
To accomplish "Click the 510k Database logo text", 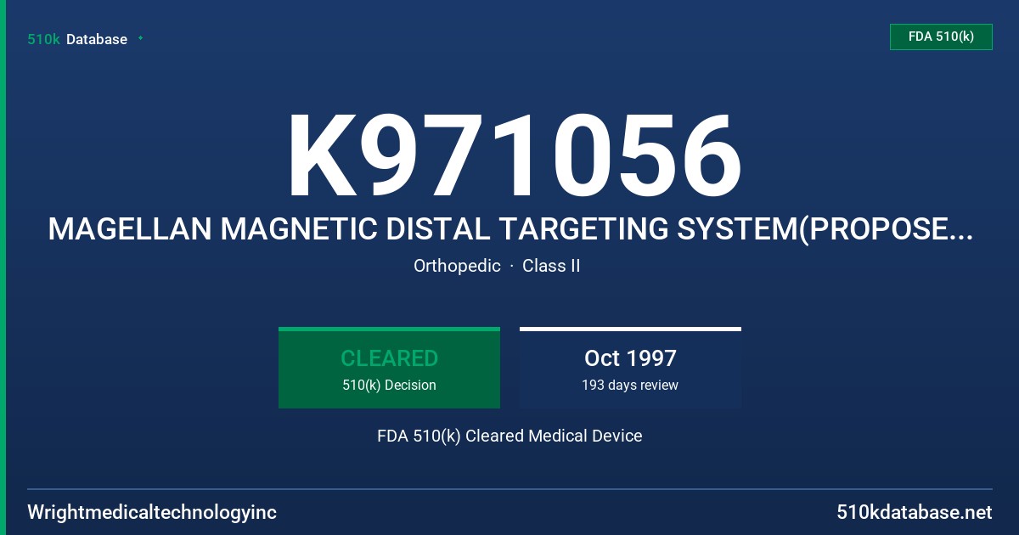I will point(77,39).
